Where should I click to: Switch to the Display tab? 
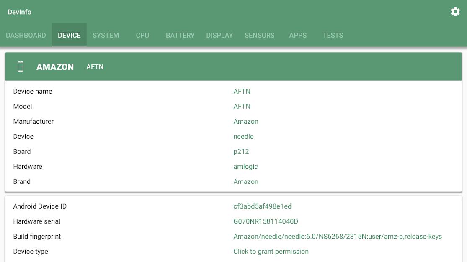coord(219,36)
